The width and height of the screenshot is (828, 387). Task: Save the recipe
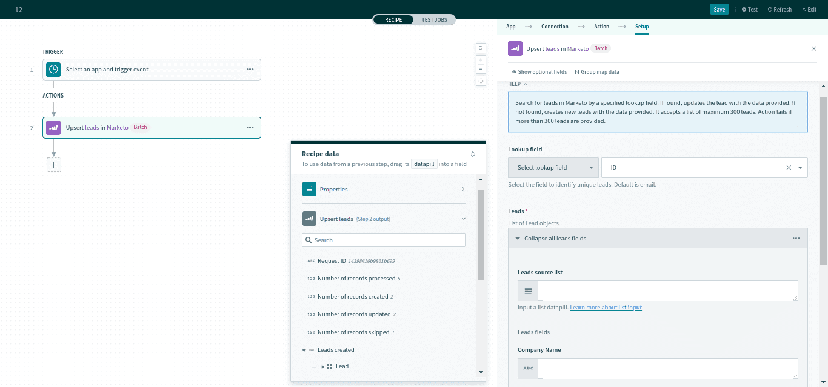(x=719, y=10)
